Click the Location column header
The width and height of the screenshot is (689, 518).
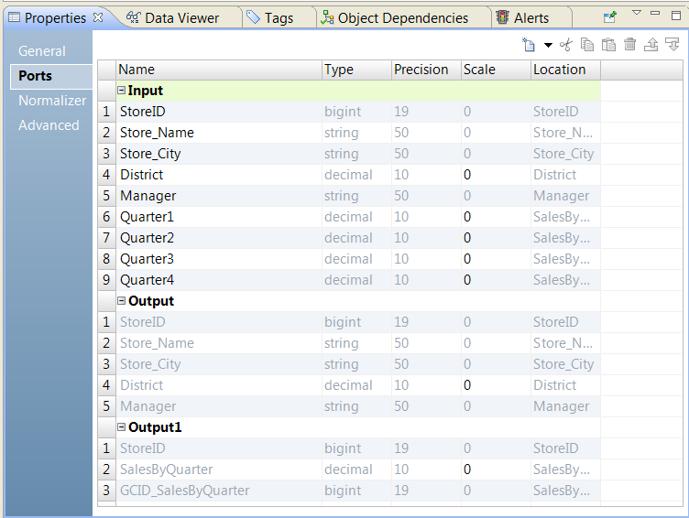[565, 70]
